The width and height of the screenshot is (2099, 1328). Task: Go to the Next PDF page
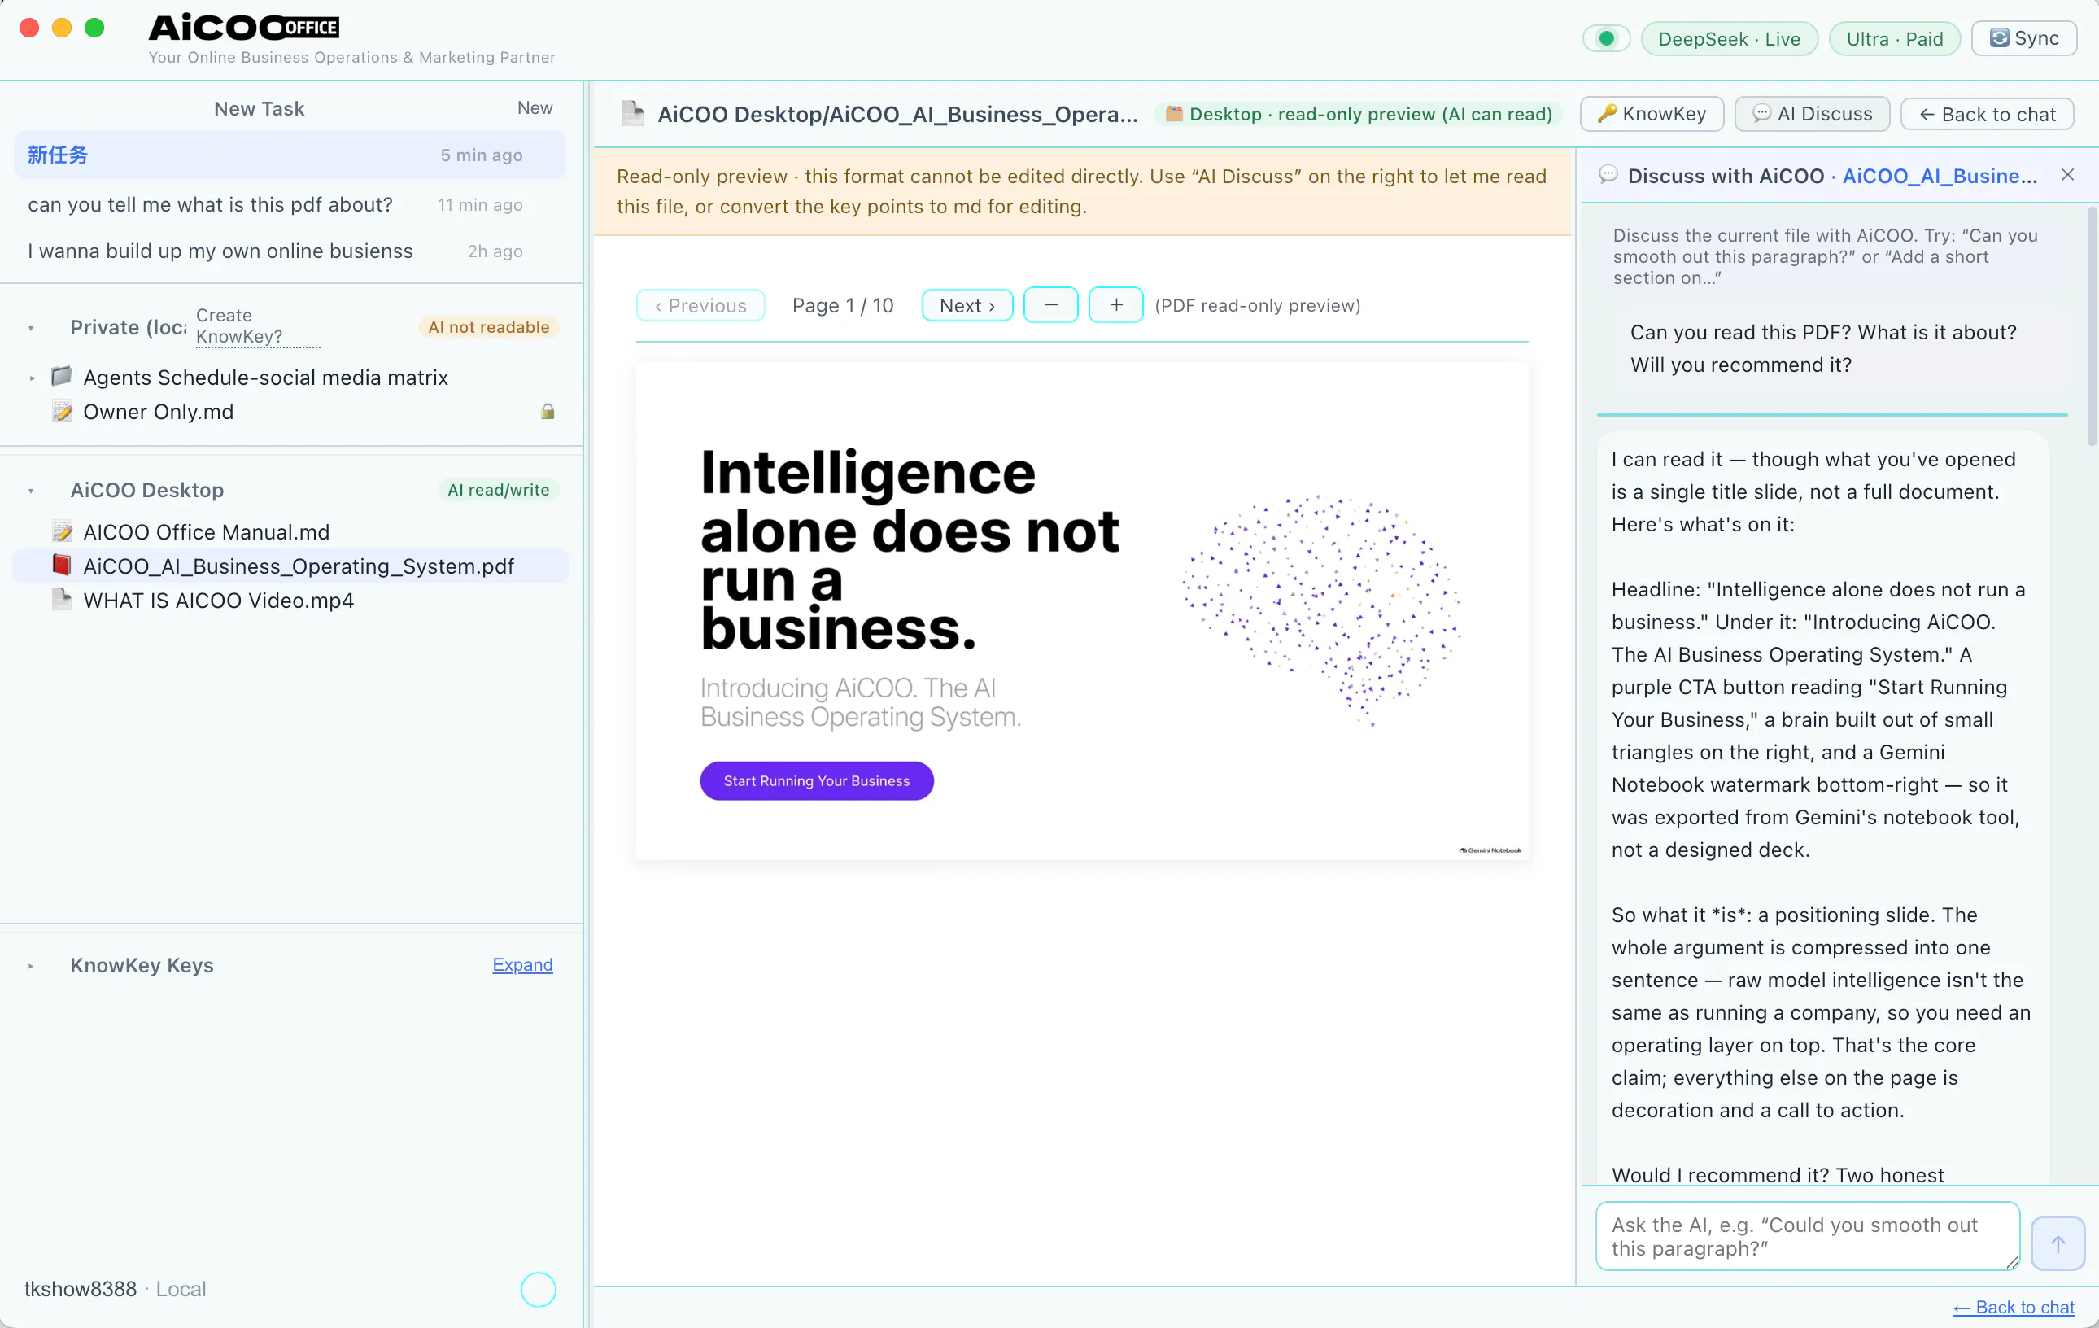point(967,305)
